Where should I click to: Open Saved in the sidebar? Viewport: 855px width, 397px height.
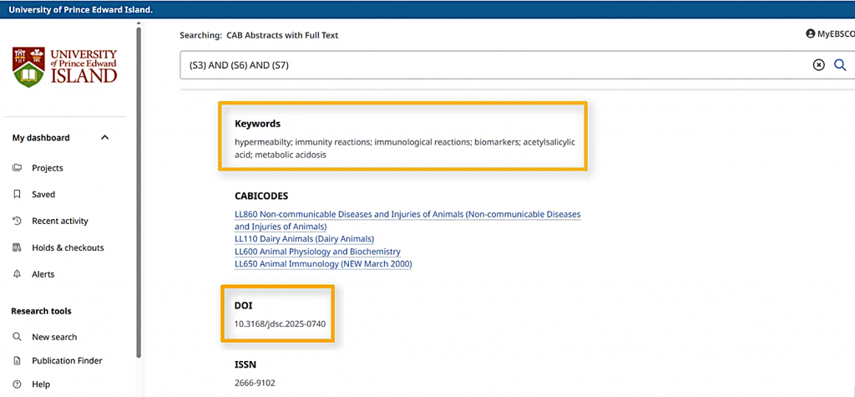(x=43, y=195)
